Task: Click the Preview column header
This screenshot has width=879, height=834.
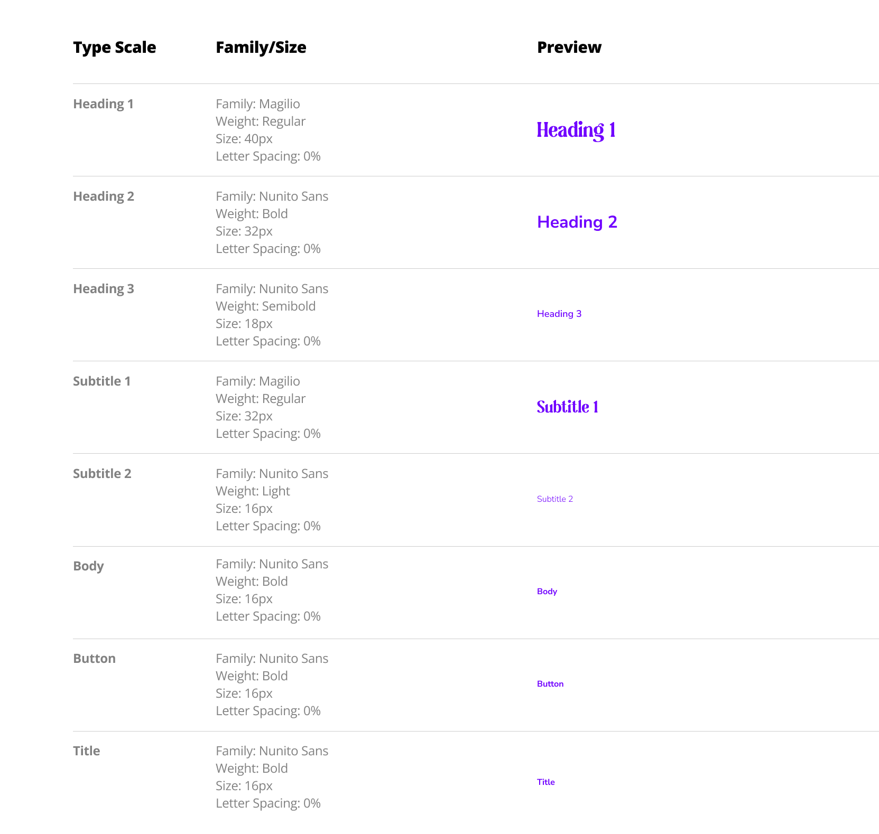Action: point(569,48)
